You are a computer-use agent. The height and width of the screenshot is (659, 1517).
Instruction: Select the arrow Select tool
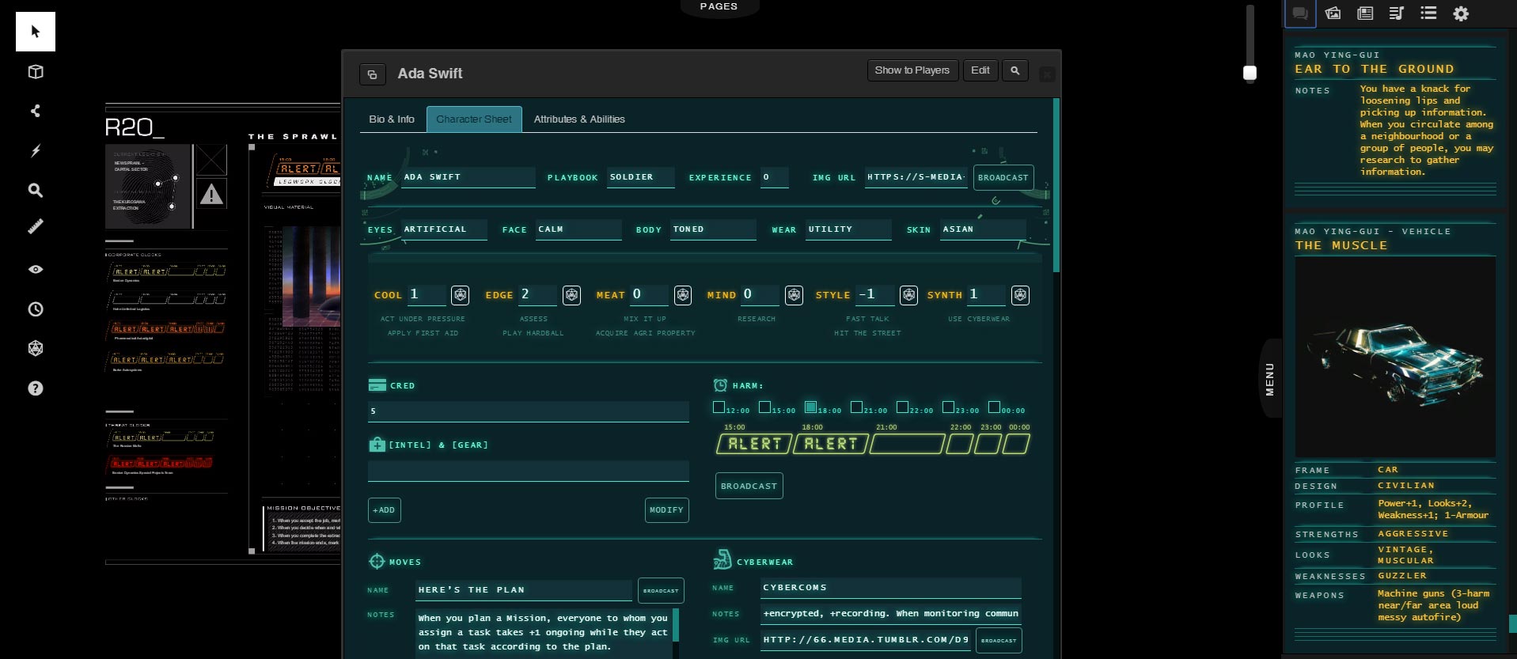[35, 32]
